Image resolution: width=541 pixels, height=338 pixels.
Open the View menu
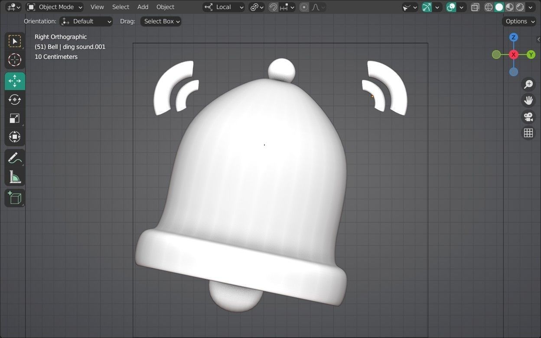click(x=97, y=7)
